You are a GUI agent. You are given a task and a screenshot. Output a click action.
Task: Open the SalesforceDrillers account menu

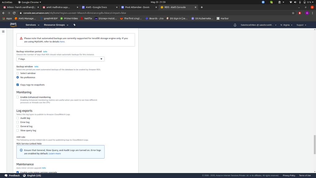tap(259, 25)
